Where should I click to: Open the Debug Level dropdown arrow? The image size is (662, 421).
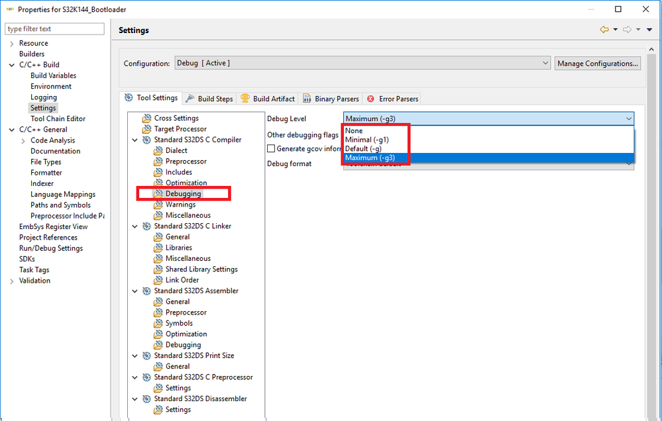(629, 118)
